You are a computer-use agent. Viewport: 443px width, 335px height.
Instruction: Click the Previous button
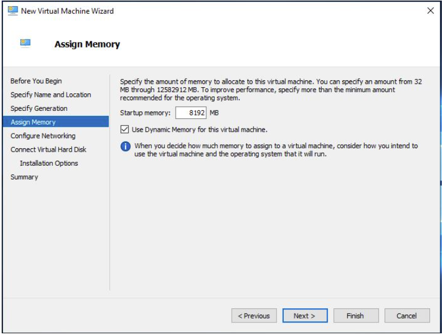point(254,316)
